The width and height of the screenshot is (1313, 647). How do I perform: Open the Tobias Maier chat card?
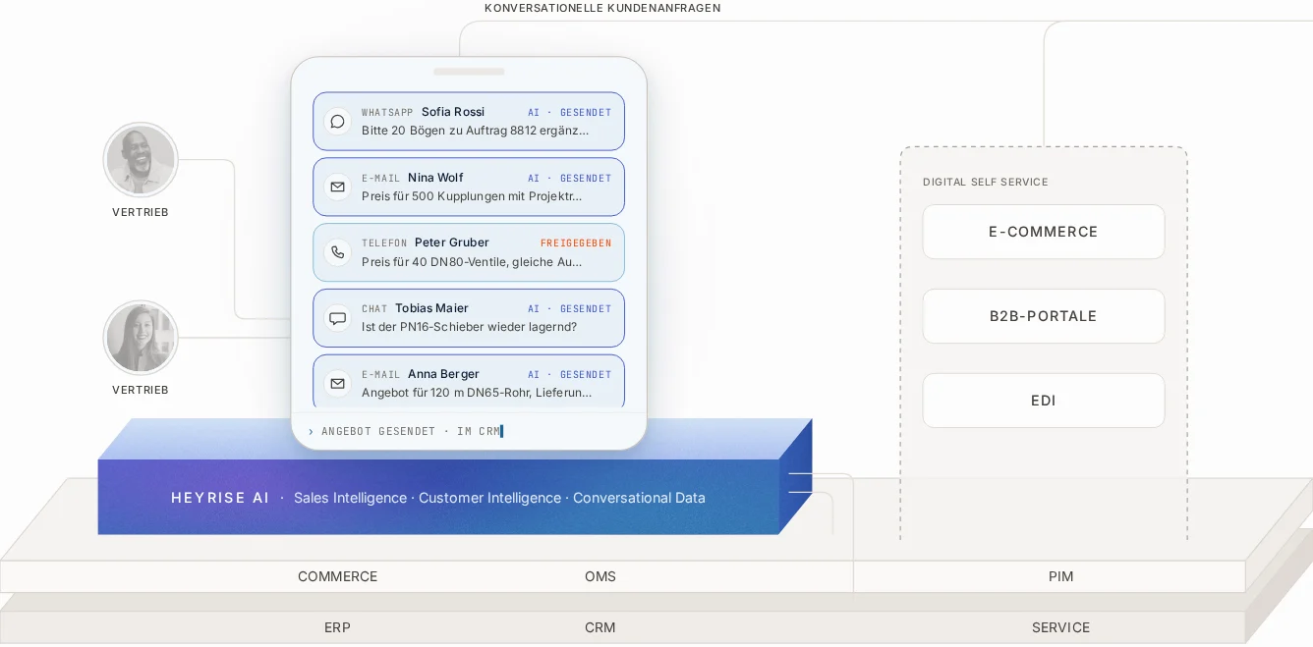(469, 318)
